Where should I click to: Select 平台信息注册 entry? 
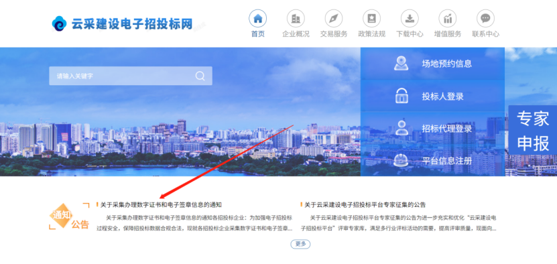click(x=433, y=161)
